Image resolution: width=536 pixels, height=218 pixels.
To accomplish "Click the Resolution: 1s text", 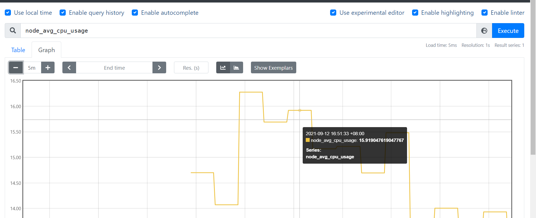I will point(476,45).
